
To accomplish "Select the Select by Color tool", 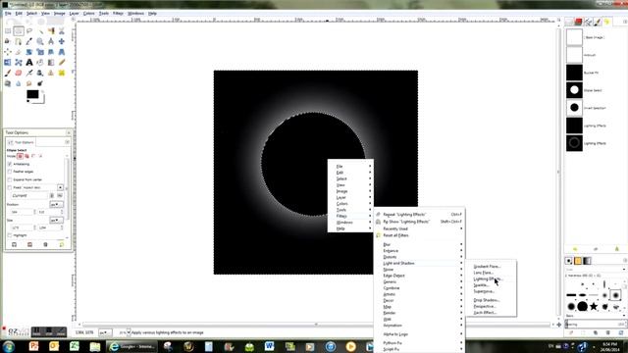I will point(51,30).
